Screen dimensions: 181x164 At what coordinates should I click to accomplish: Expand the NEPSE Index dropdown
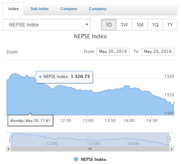(47, 25)
